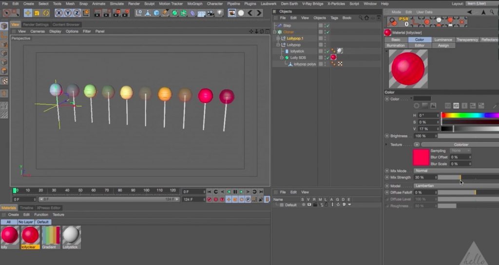This screenshot has width=499, height=265.
Task: Click the up arrow in Attributes panel
Action: pyautogui.click(x=483, y=12)
